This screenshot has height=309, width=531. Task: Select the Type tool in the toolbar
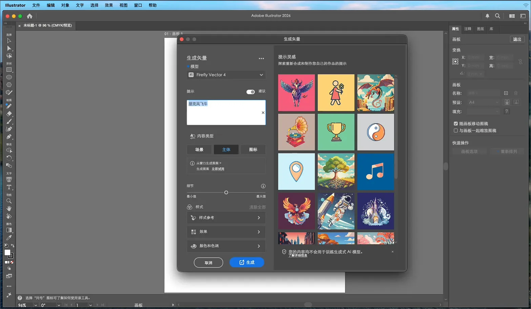click(9, 187)
